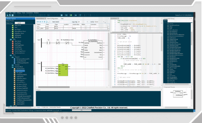Select MC_Home in Component Library
Image resolution: width=202 pixels, height=123 pixels.
click(x=170, y=24)
